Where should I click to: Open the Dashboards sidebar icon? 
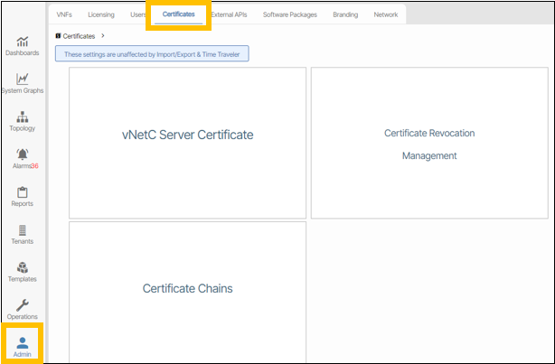click(23, 42)
